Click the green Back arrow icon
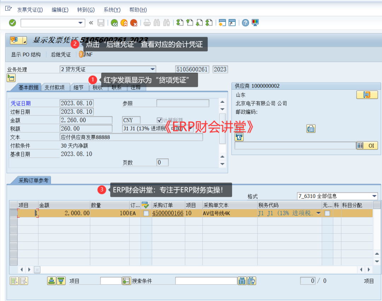 tap(114, 23)
